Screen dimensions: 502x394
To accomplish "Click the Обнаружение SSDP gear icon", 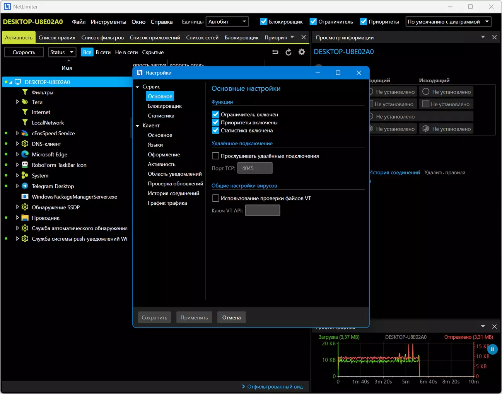I will 25,207.
